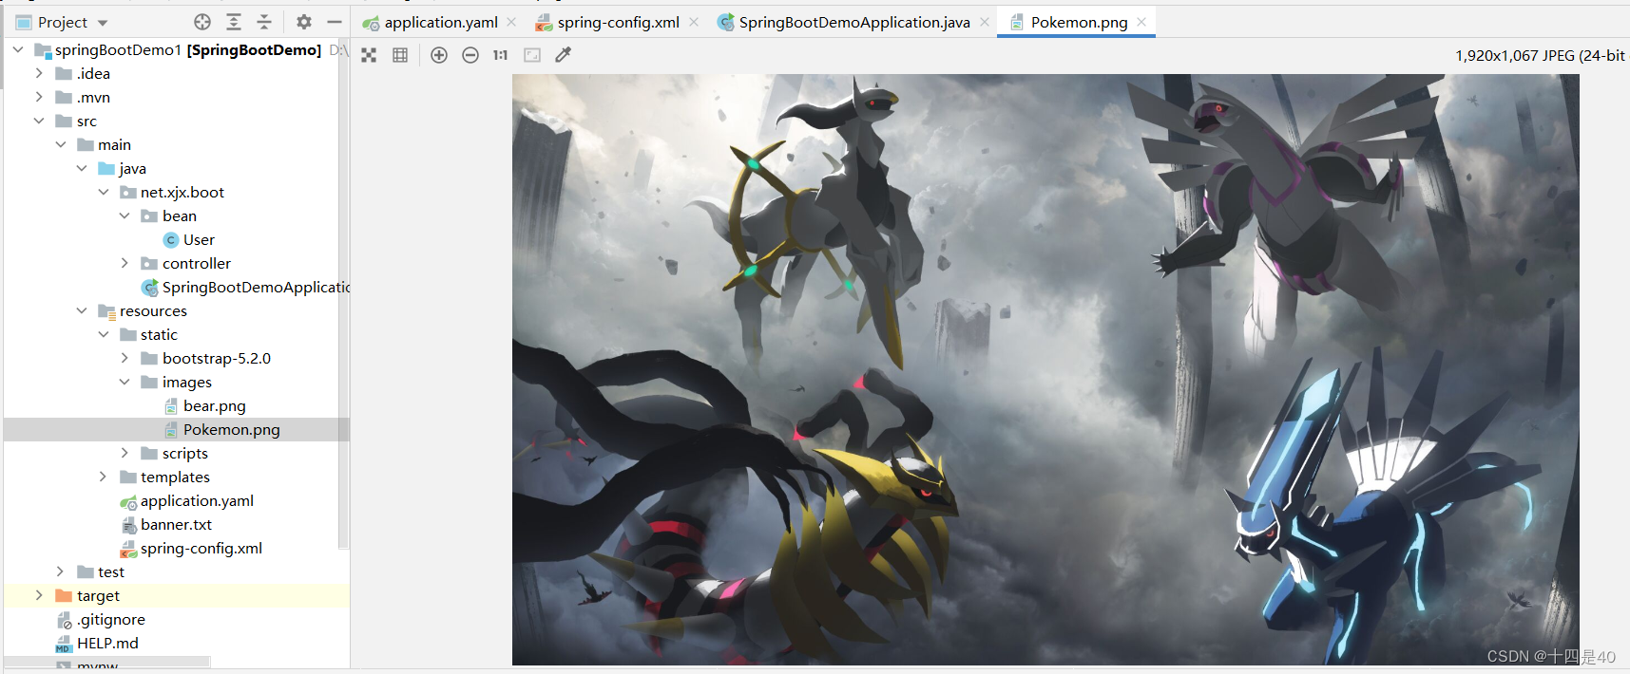Close the Pokemon.png tab
The height and width of the screenshot is (674, 1630).
[x=1141, y=22]
